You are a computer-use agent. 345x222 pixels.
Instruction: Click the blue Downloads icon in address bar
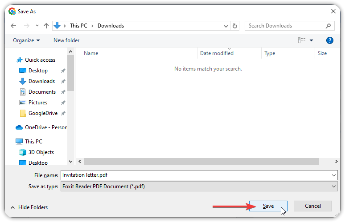tap(57, 25)
